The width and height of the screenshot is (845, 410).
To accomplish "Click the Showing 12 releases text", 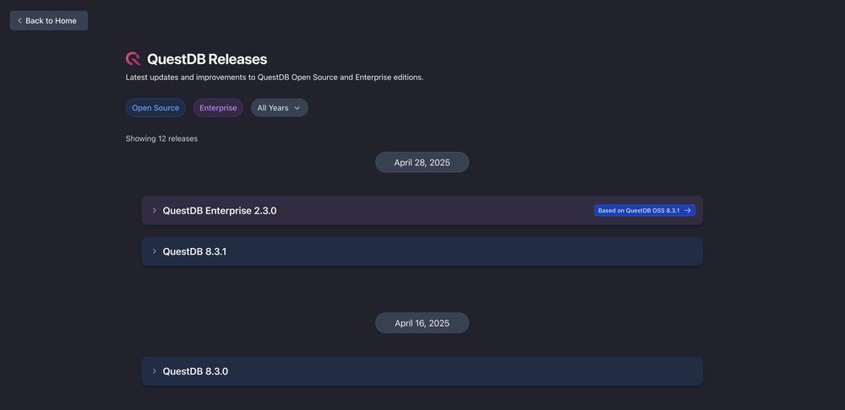I will 161,138.
